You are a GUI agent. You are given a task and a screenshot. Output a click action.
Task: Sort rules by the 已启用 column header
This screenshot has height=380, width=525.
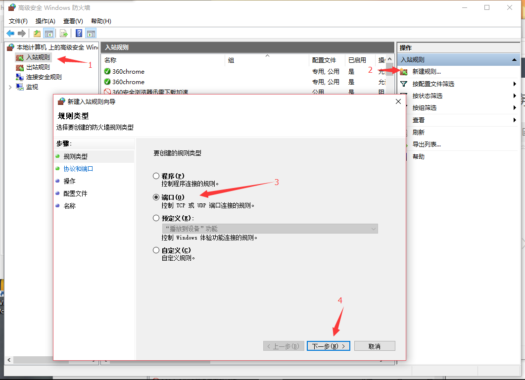pos(360,60)
